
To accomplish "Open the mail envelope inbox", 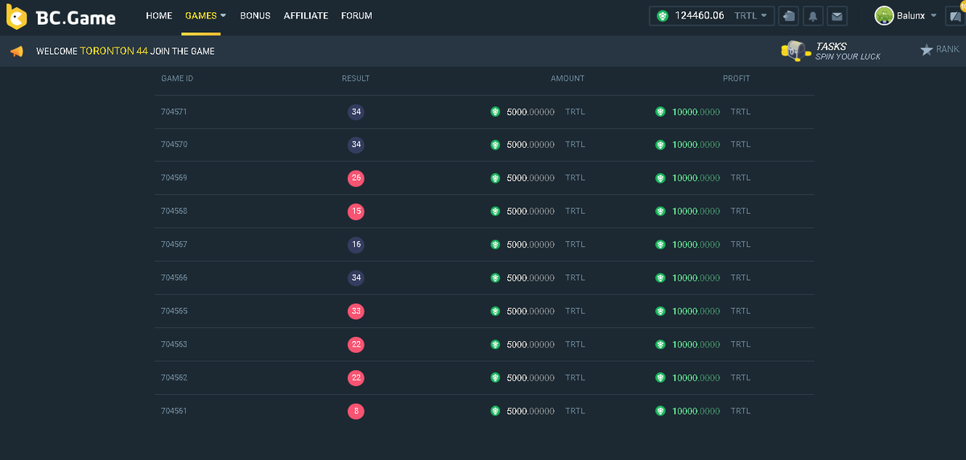I will (x=837, y=16).
